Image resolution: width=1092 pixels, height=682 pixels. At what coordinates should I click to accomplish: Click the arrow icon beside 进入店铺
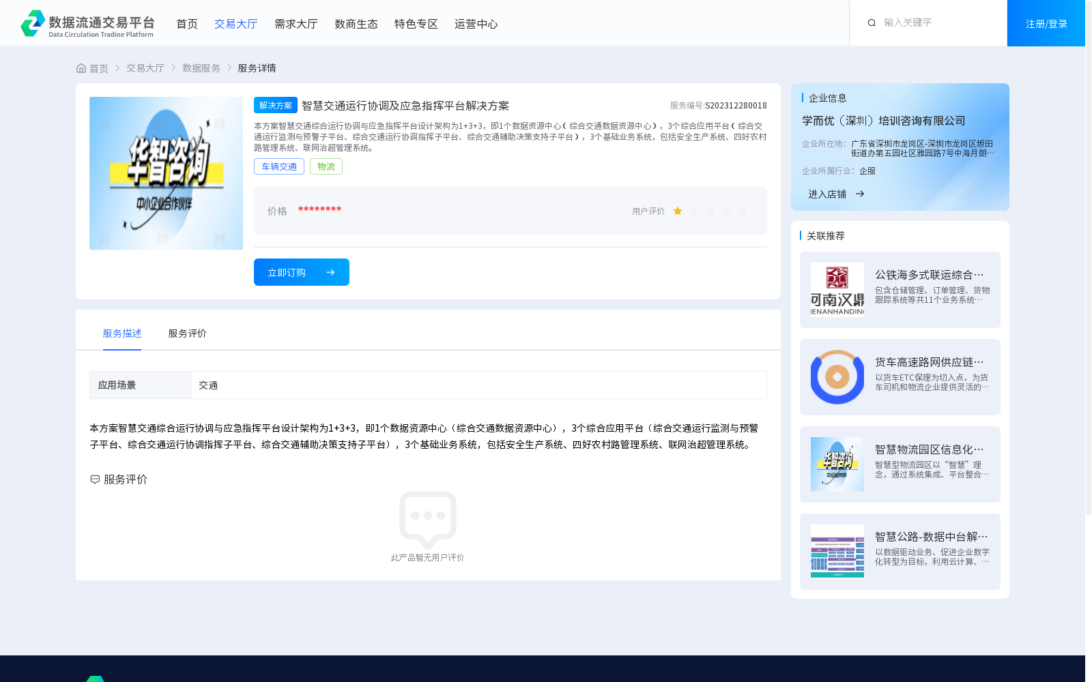tap(860, 194)
